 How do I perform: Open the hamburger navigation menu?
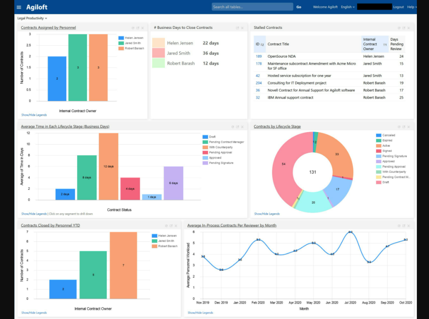(18, 7)
